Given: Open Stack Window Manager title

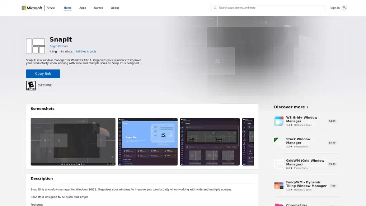Looking at the screenshot, I should (298, 141).
